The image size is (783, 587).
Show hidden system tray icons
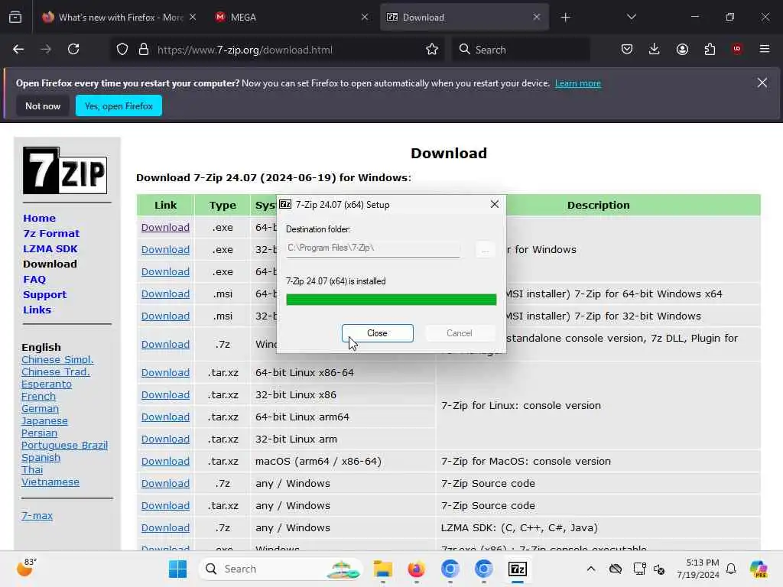tap(591, 569)
